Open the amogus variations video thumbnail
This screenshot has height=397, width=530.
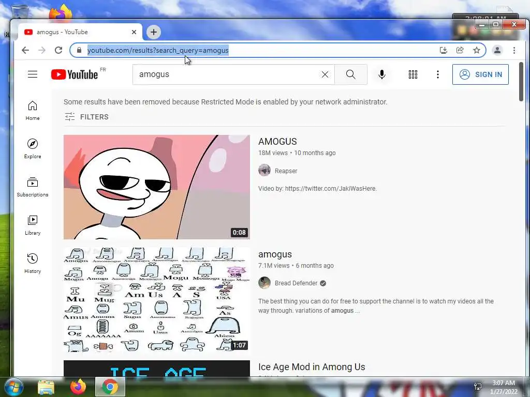tap(157, 300)
